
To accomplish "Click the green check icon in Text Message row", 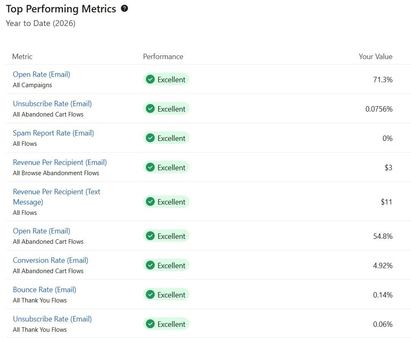I will [150, 202].
